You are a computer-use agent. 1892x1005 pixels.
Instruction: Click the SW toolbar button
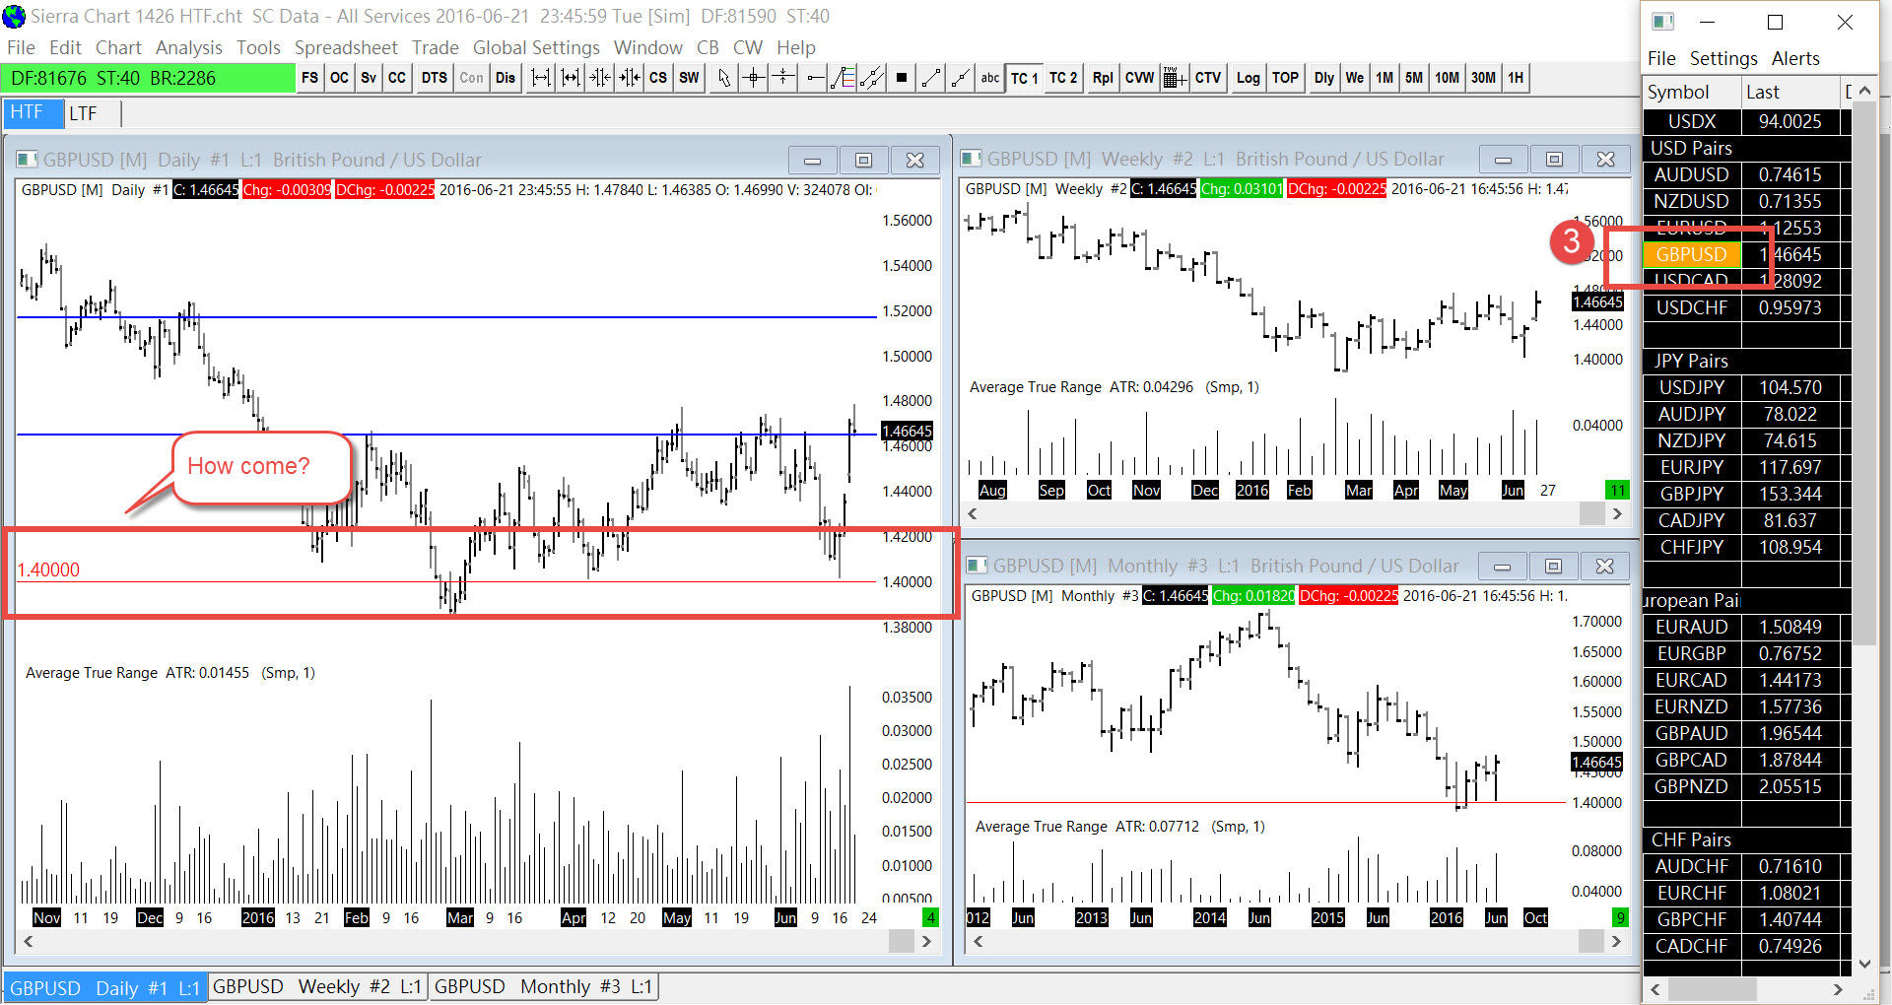tap(689, 78)
